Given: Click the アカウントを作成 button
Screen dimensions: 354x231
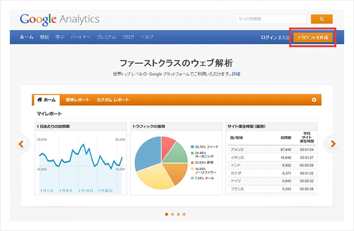Looking at the screenshot, I should coord(313,37).
